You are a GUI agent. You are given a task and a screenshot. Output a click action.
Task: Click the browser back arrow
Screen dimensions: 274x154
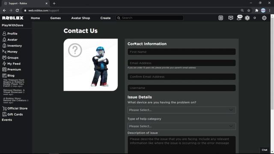[4, 10]
